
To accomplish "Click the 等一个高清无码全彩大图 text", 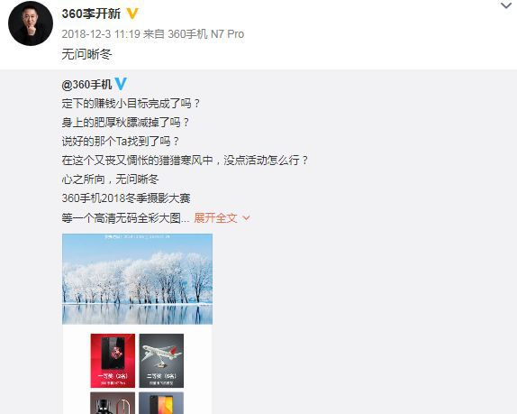I will coord(125,218).
